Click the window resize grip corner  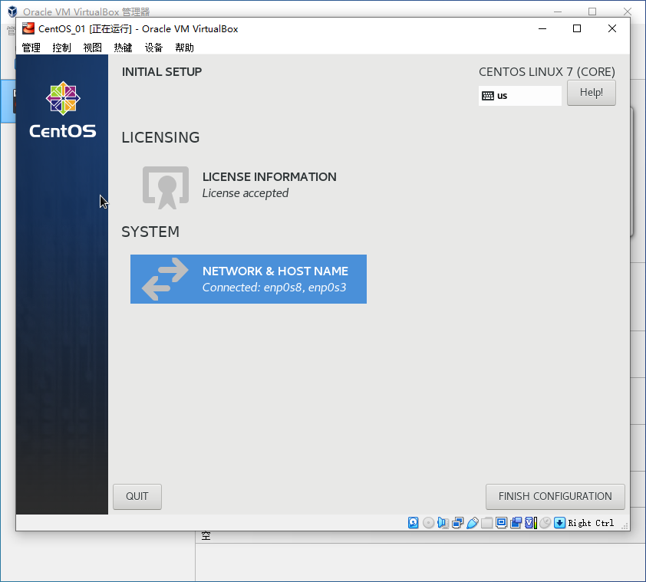[x=625, y=526]
